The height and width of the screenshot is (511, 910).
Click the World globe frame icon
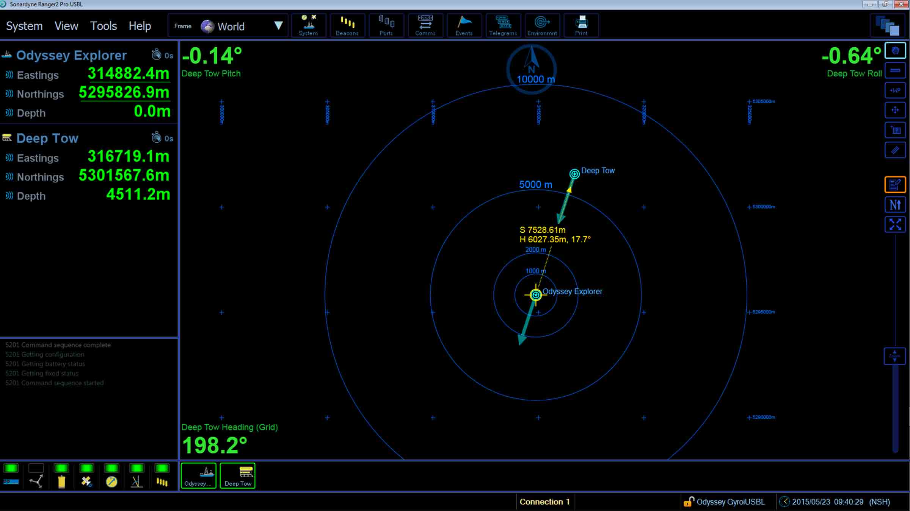(x=207, y=26)
